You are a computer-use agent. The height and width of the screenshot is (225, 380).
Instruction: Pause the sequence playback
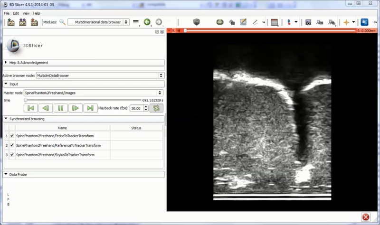click(60, 108)
